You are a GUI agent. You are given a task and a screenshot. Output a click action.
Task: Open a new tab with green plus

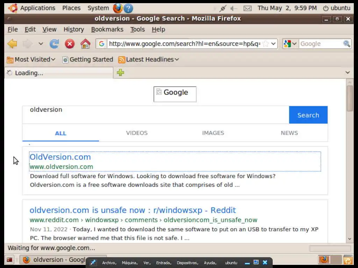pyautogui.click(x=121, y=73)
